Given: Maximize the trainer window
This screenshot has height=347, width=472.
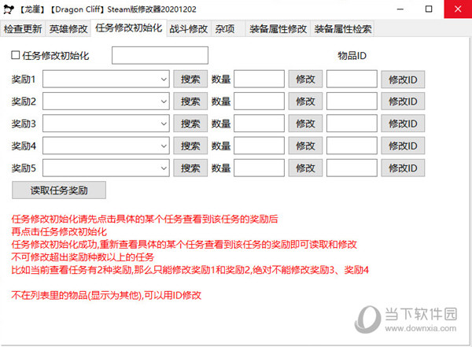Looking at the screenshot, I should (x=429, y=9).
